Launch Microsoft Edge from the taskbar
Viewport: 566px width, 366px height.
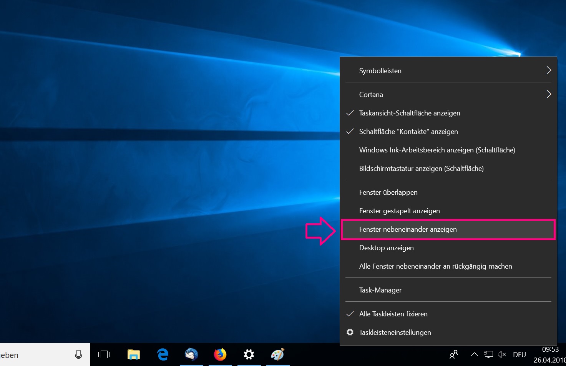[x=163, y=354]
